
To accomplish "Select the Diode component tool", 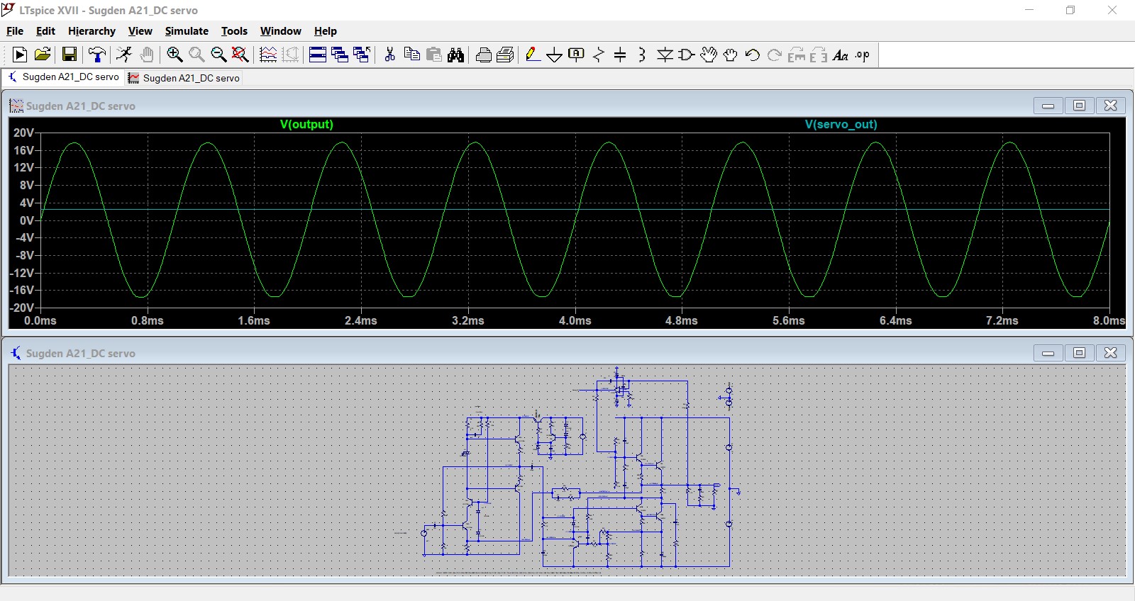I will tap(665, 55).
